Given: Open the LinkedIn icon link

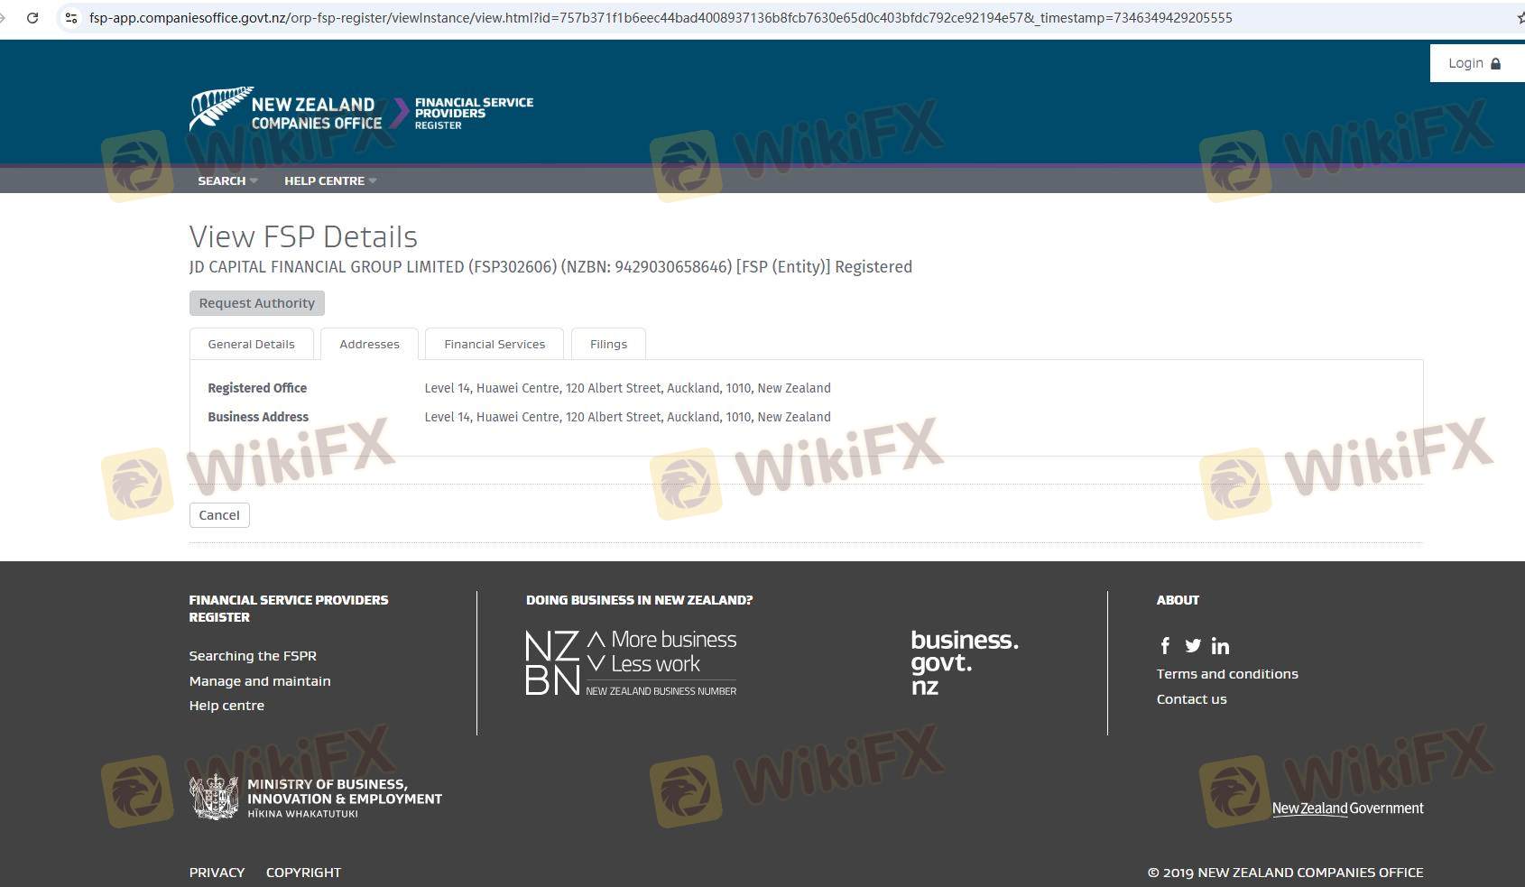Looking at the screenshot, I should 1220,646.
